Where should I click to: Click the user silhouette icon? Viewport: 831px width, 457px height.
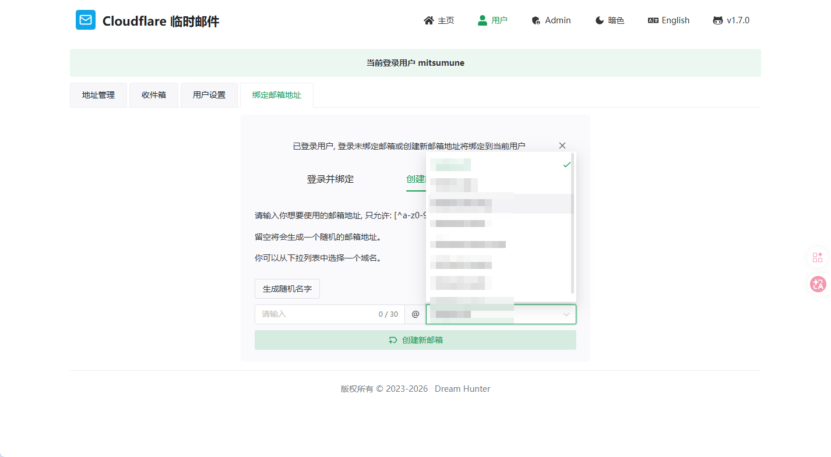[483, 20]
